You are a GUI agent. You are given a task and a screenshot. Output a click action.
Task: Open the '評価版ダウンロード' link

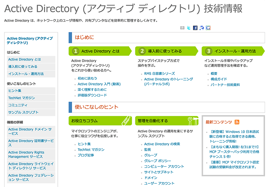[x=92, y=95]
